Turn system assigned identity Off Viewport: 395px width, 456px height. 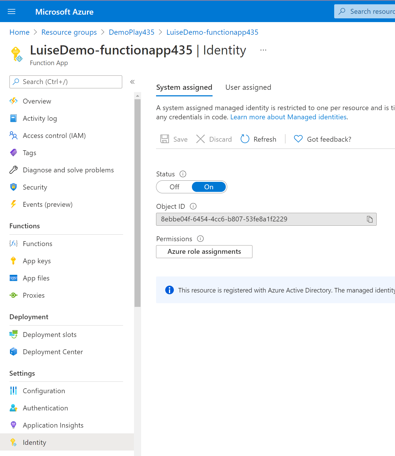click(x=174, y=187)
